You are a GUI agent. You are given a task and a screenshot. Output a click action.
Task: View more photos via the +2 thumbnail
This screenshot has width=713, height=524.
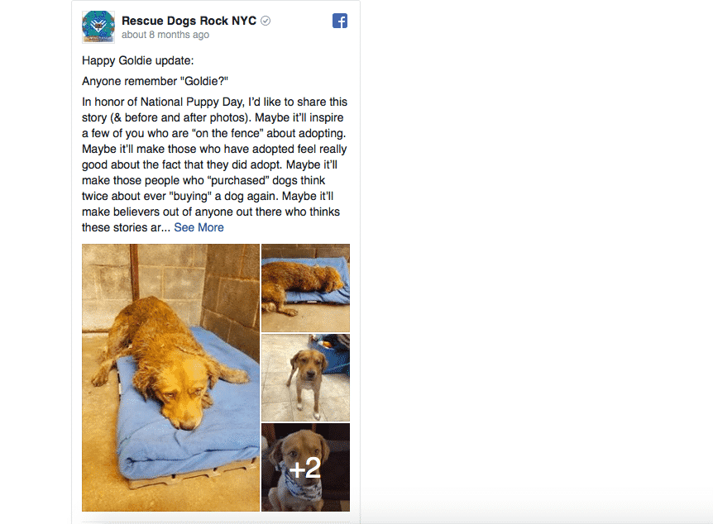(305, 468)
